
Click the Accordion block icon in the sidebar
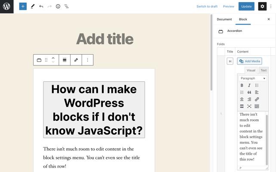(221, 31)
